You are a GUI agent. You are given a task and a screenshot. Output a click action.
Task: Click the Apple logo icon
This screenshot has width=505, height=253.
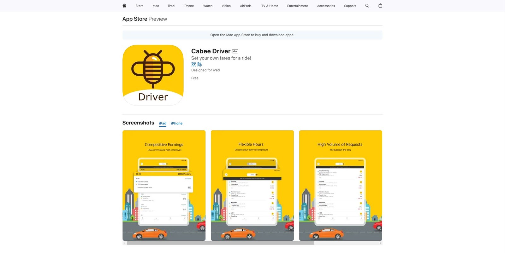point(124,6)
